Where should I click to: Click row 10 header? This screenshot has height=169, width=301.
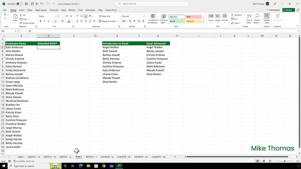tap(3, 74)
